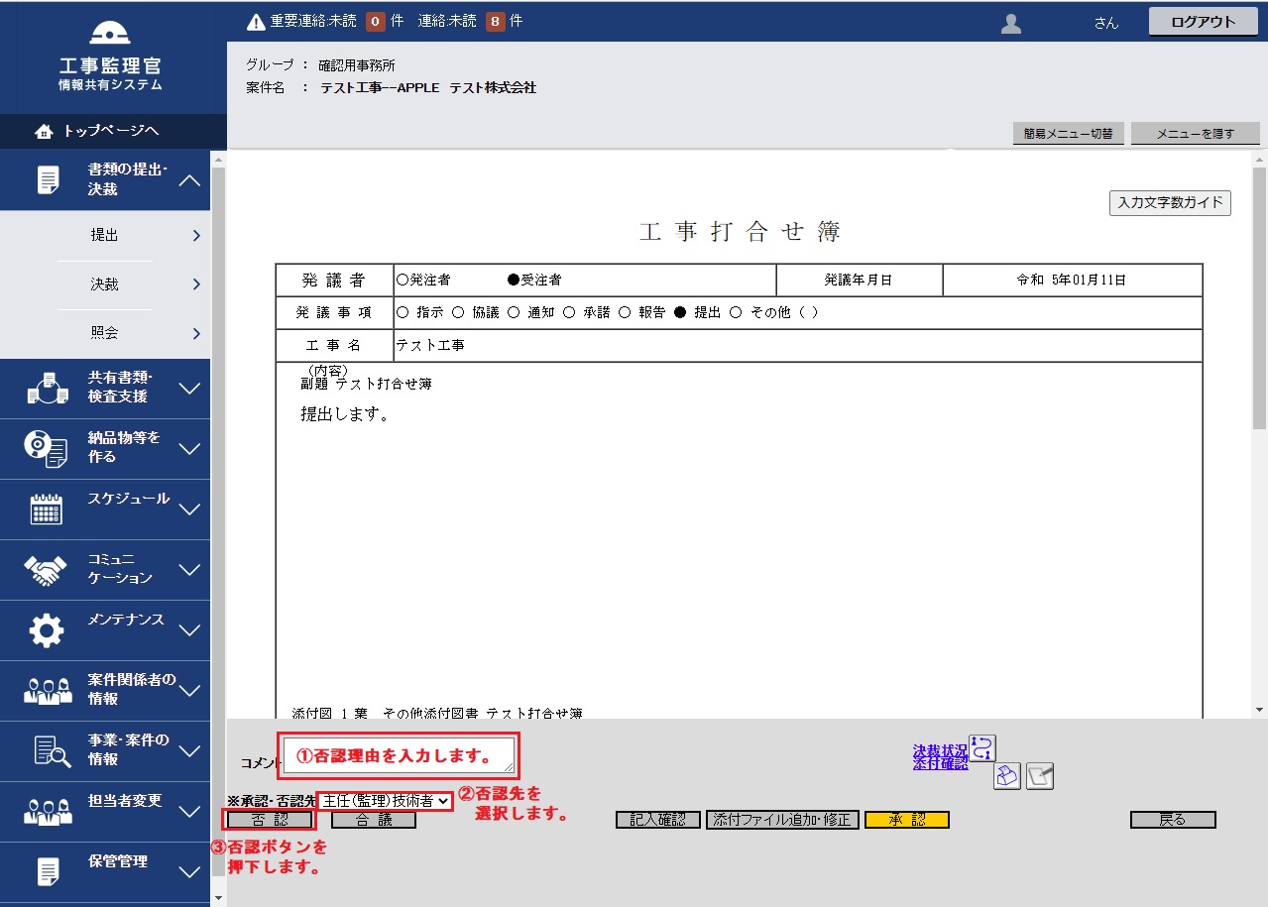This screenshot has height=907, width=1268.
Task: Expand the 案件関係者の情報 chevron
Action: pos(189,692)
